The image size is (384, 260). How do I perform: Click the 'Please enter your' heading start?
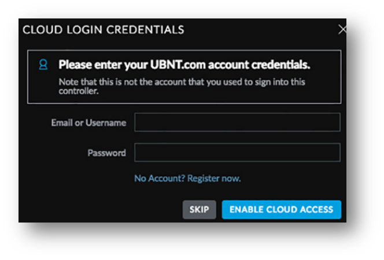point(103,65)
